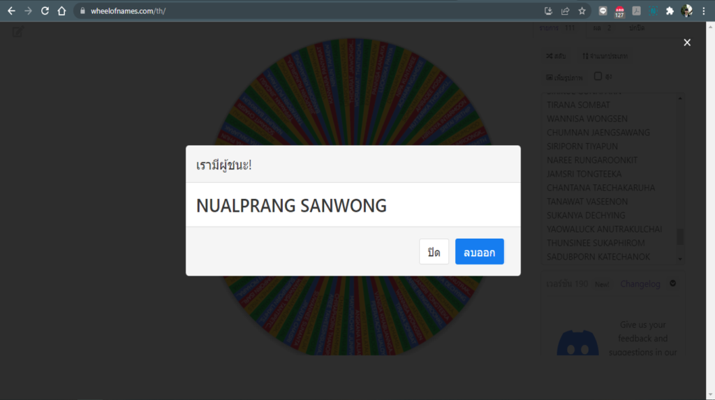Go to browser home page icon
The image size is (715, 400).
click(x=61, y=11)
